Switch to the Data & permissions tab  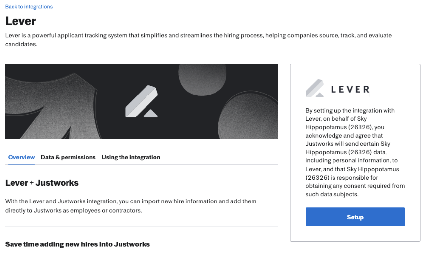(68, 157)
